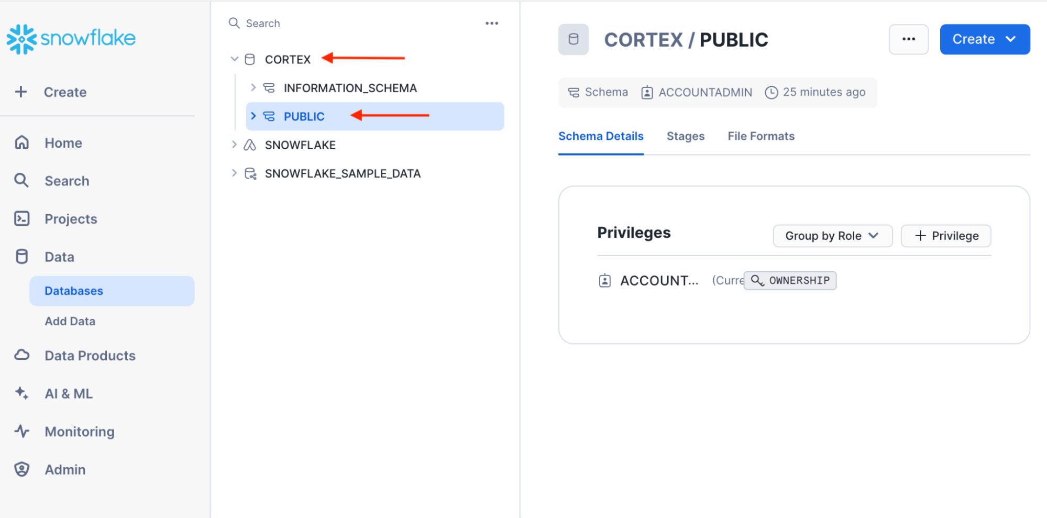1047x518 pixels.
Task: Open the object explorer more-options ellipsis
Action: [492, 23]
